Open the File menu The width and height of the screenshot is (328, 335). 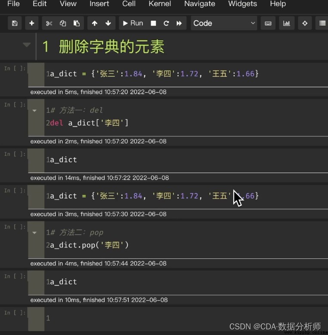click(13, 3)
